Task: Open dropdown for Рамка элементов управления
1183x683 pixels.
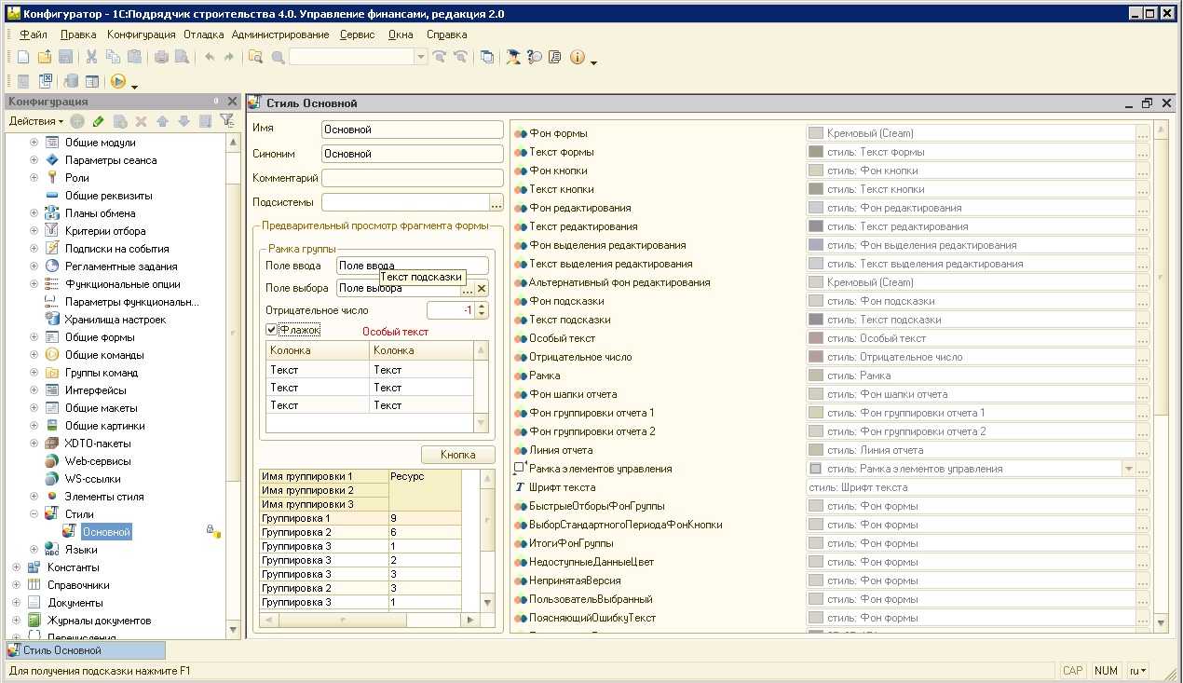Action: click(x=1129, y=469)
